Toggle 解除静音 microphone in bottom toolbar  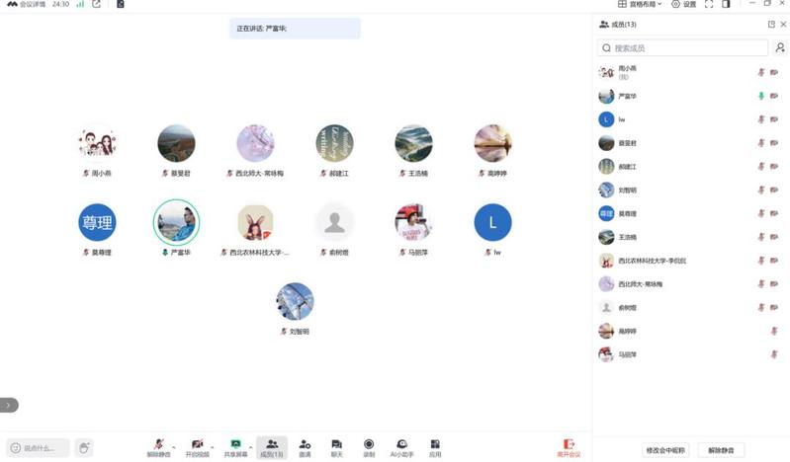pyautogui.click(x=158, y=446)
